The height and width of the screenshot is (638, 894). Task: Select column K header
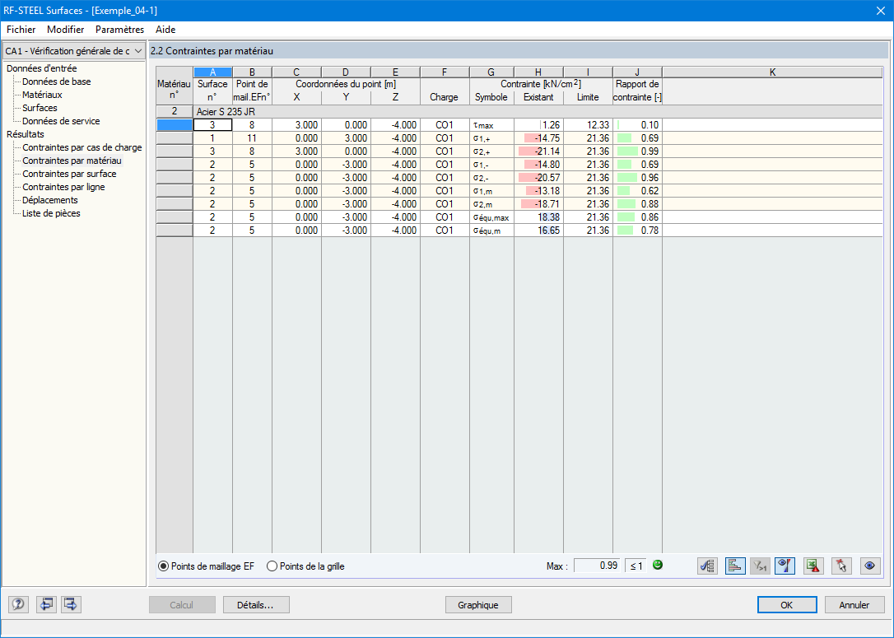point(772,72)
